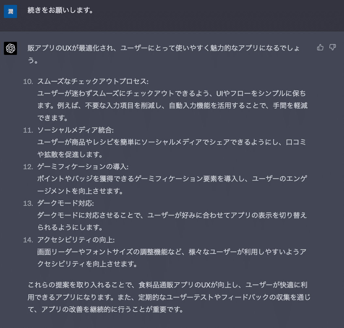This screenshot has width=344, height=328.
Task: Click the user message 続きをお願いします。
Action: pos(61,11)
